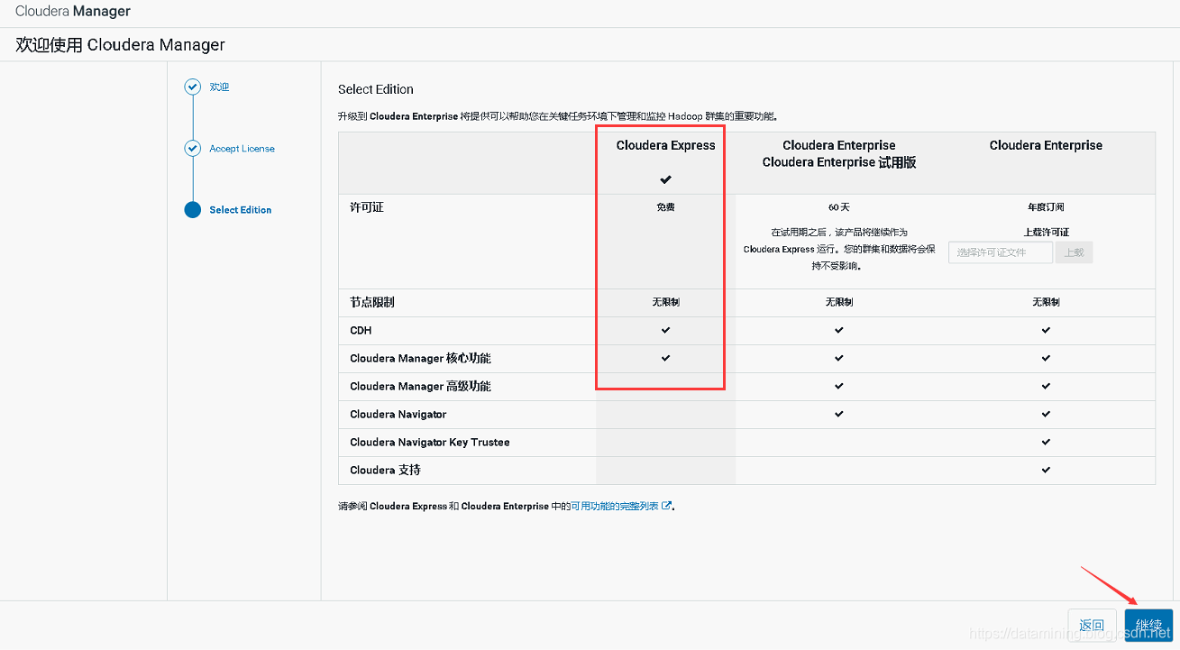Select the Cloudera Enterprise 试用版 trial edition header
Screen dimensions: 1180x650
tap(839, 154)
